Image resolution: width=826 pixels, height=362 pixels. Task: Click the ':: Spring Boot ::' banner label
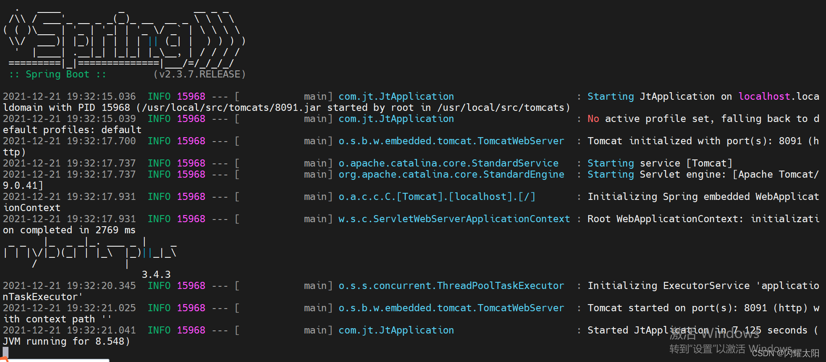pyautogui.click(x=57, y=74)
